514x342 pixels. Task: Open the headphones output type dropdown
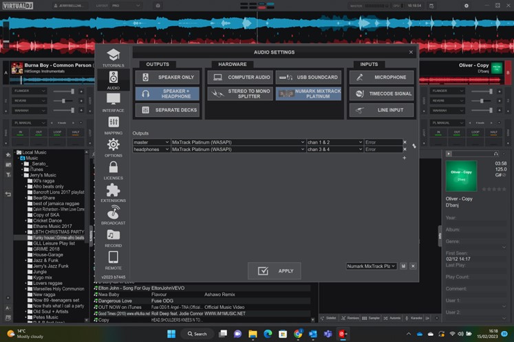(151, 149)
